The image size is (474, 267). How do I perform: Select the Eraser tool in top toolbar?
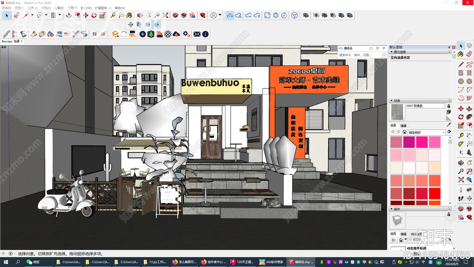pyautogui.click(x=17, y=15)
